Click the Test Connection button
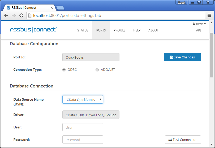 click(183, 140)
